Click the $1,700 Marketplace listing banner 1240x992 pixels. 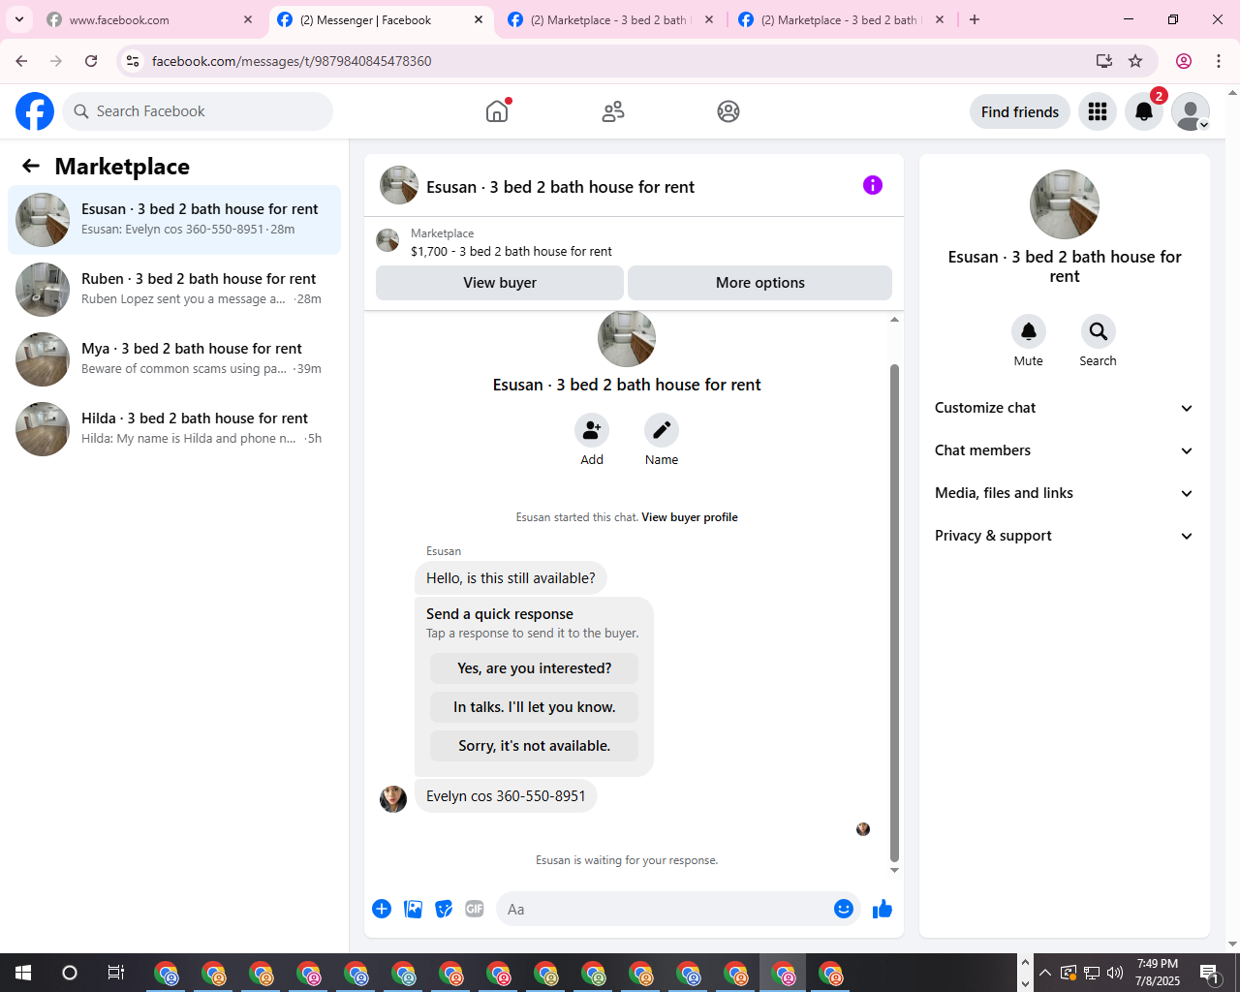tap(634, 242)
